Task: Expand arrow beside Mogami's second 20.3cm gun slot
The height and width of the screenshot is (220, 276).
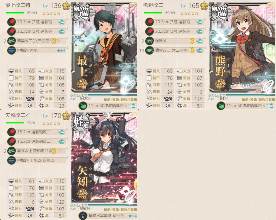Action: click(x=67, y=28)
